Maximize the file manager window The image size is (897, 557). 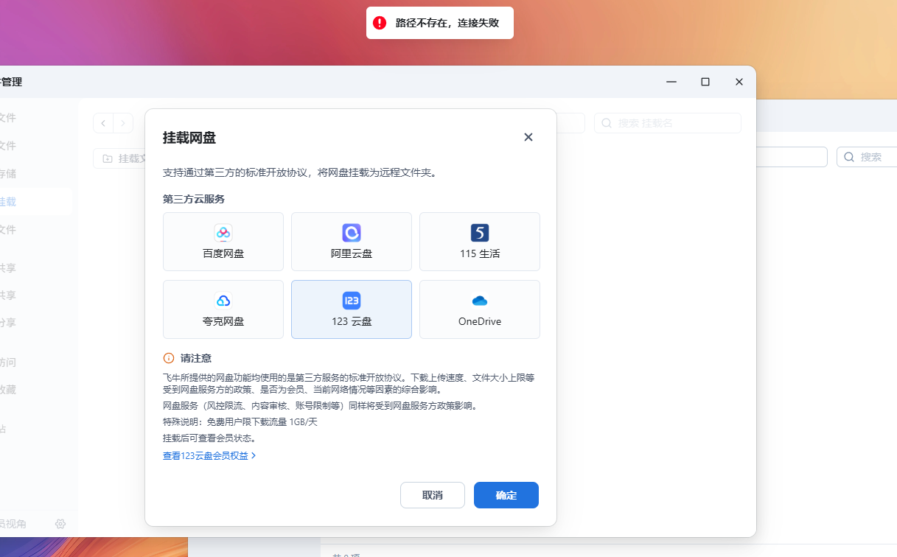click(x=705, y=82)
